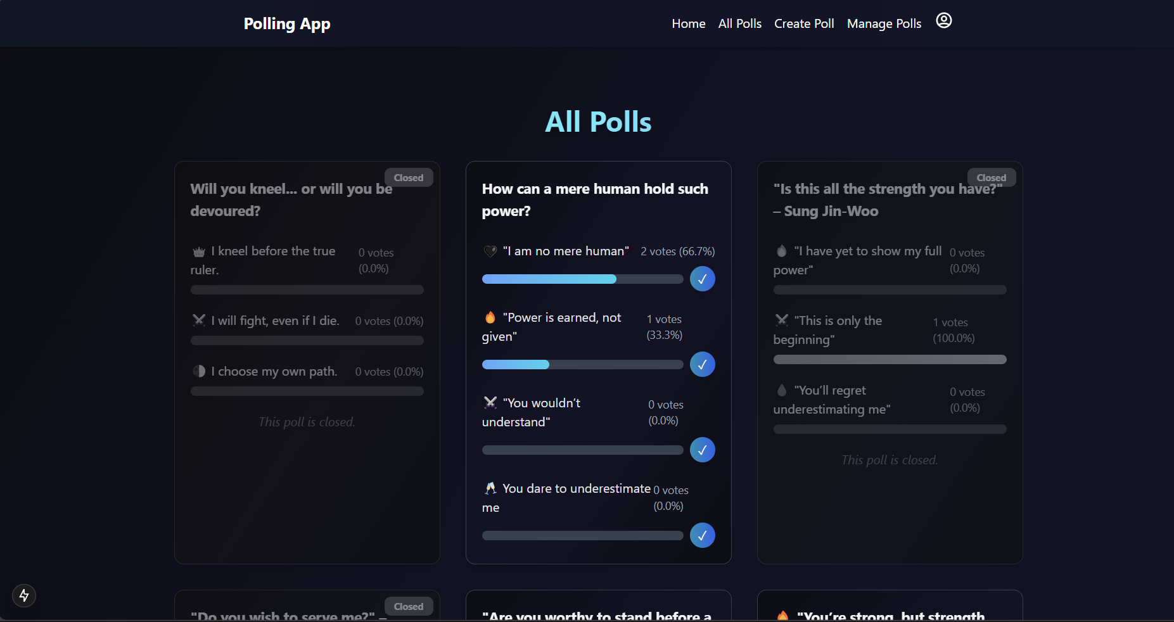
Task: Open All Polls nav link
Action: [740, 23]
